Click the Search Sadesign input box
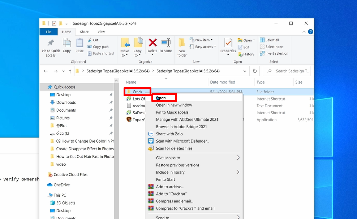The width and height of the screenshot is (357, 219). point(287,71)
